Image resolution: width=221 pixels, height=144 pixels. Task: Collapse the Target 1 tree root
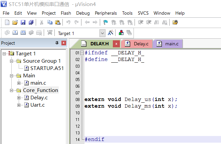coord(4,54)
